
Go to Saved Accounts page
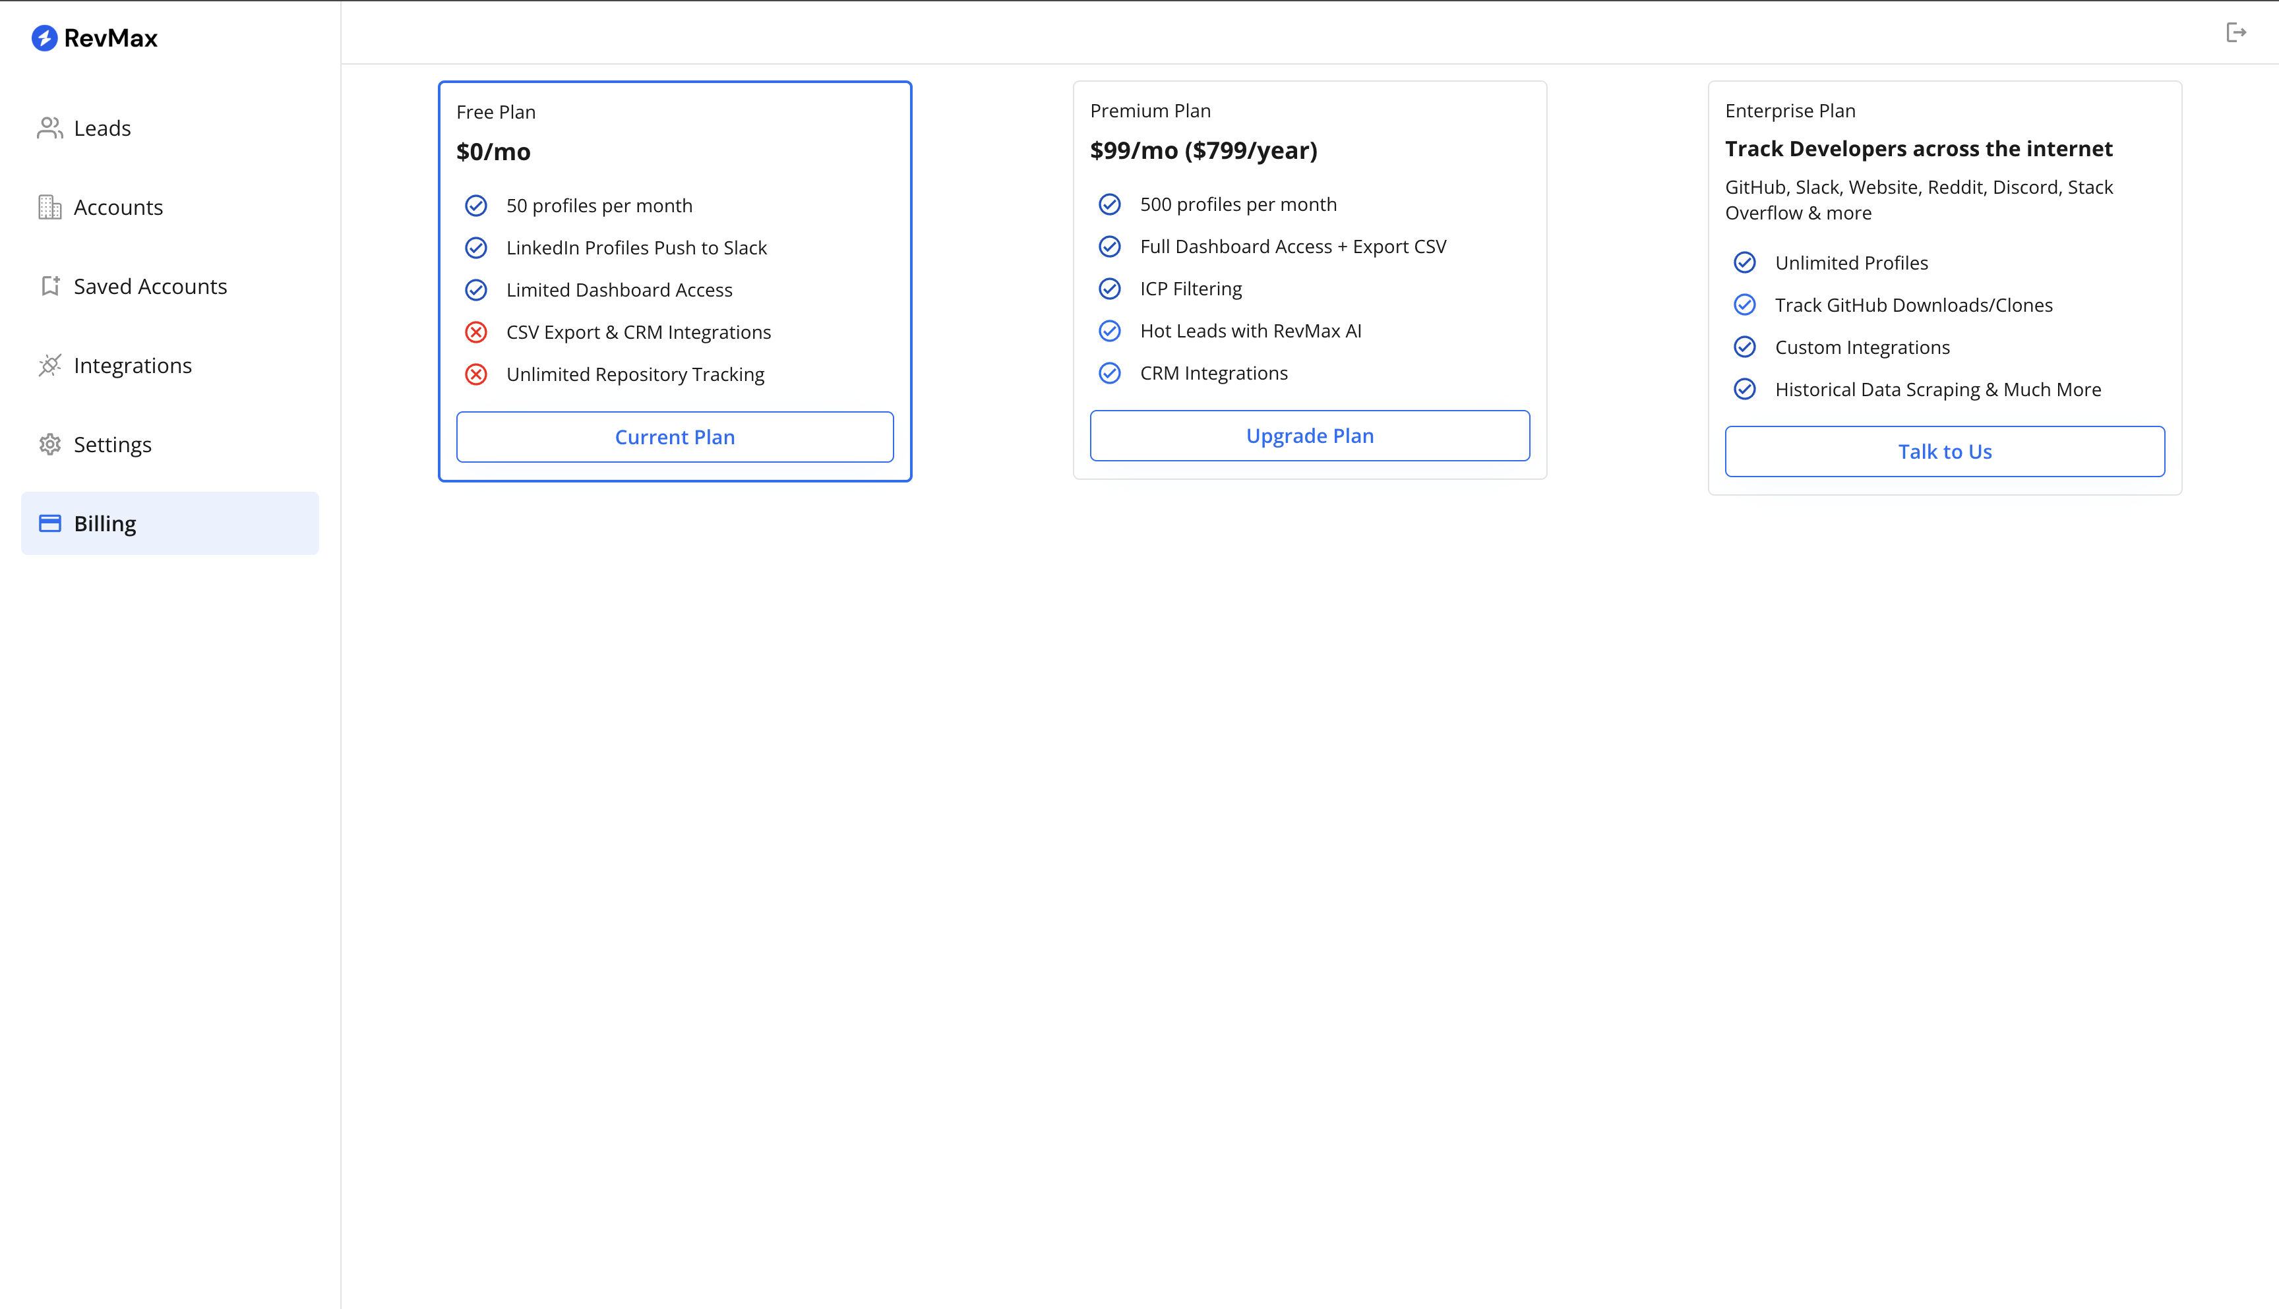(150, 287)
